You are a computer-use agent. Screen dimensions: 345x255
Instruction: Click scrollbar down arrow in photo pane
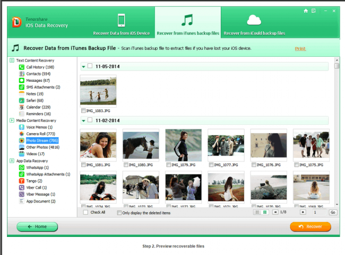[x=337, y=205]
